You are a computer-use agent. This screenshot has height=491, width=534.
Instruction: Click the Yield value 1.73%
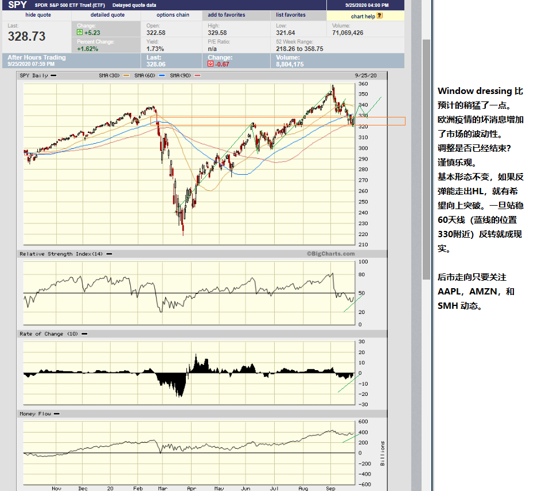click(155, 49)
